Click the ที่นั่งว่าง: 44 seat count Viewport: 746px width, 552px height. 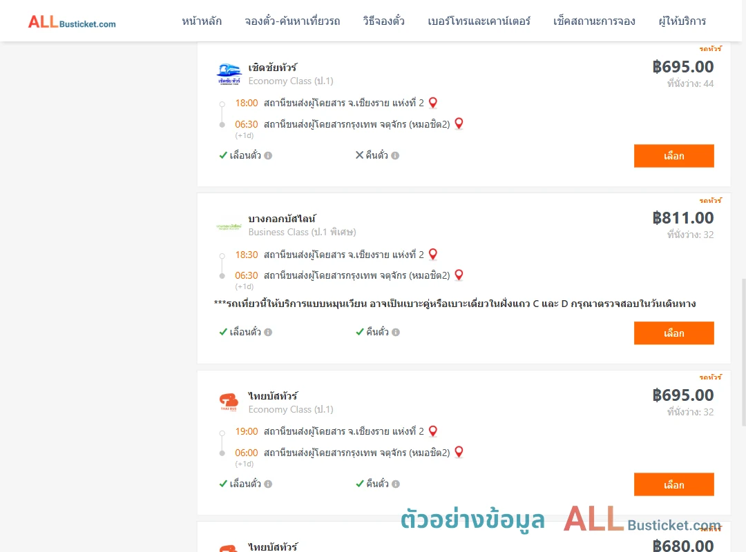pos(690,83)
